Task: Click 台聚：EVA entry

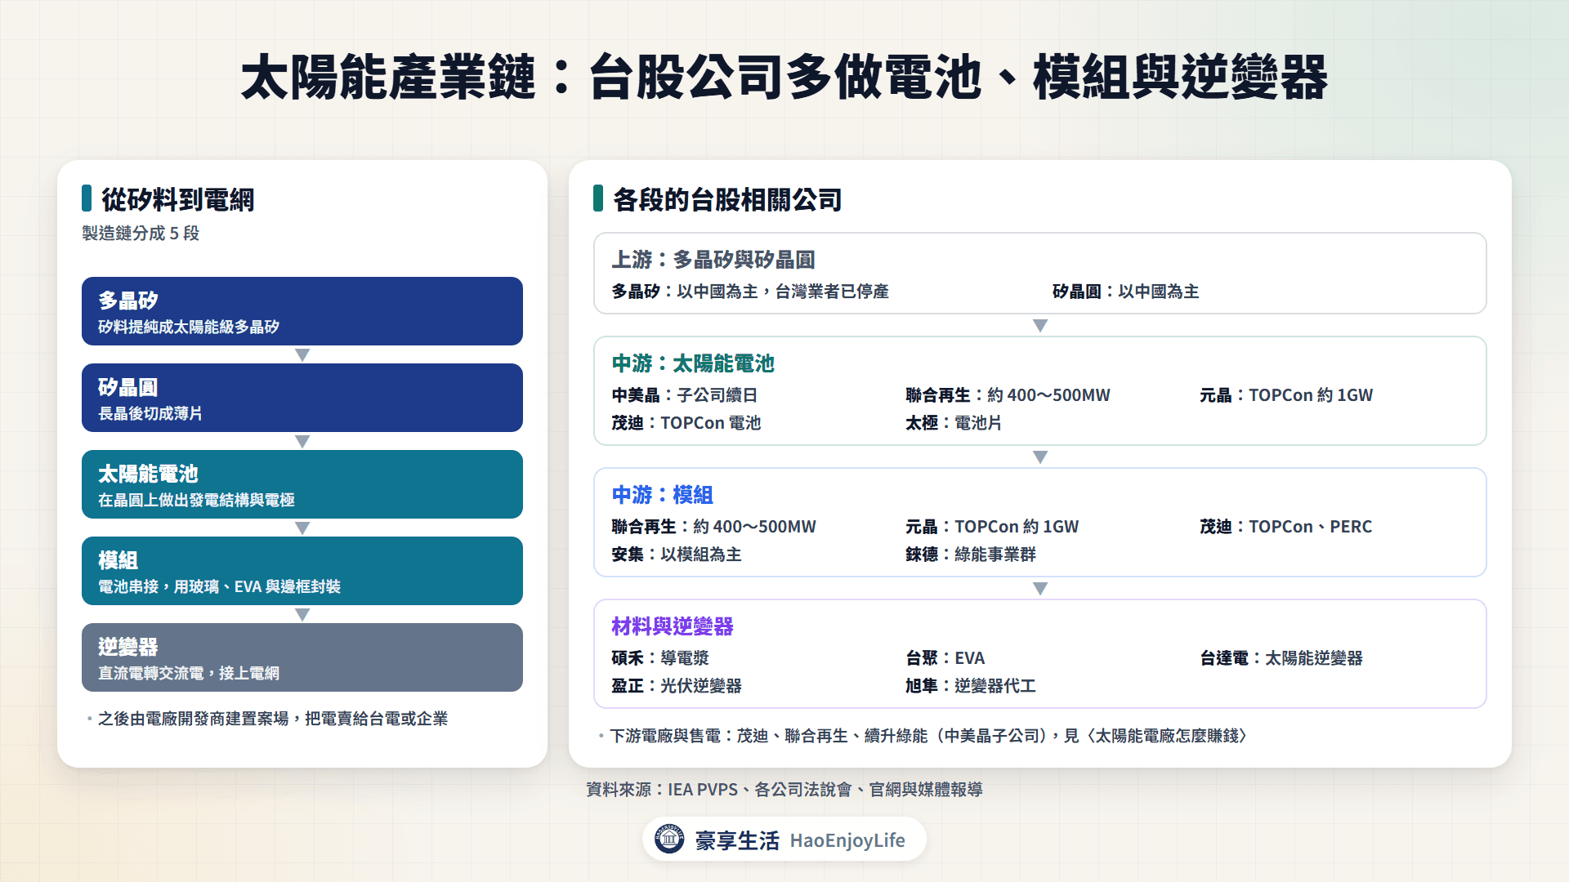Action: [945, 658]
